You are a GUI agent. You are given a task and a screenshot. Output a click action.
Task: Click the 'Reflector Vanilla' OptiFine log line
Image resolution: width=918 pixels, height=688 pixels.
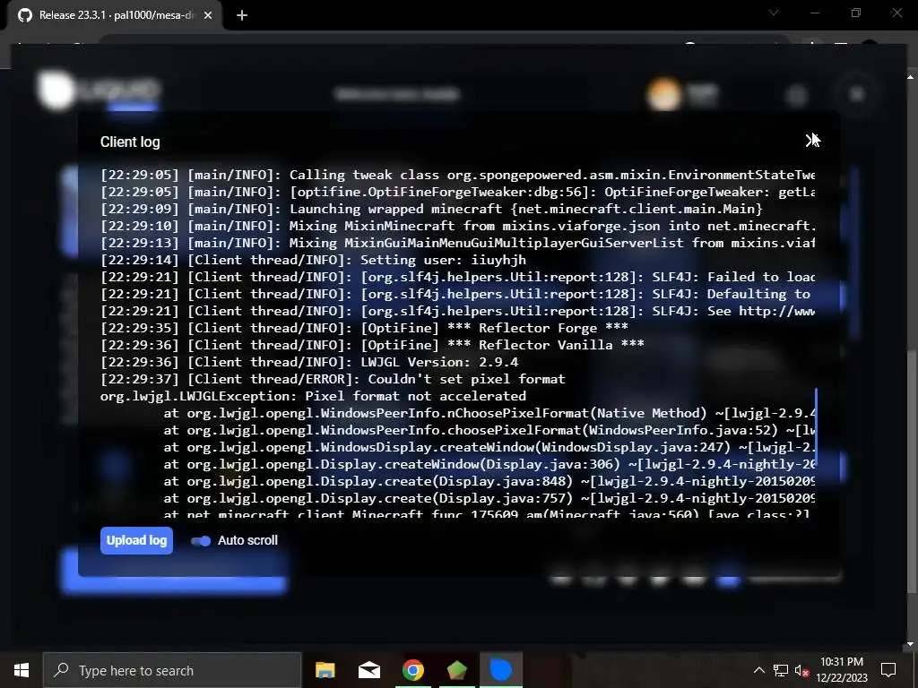point(372,345)
